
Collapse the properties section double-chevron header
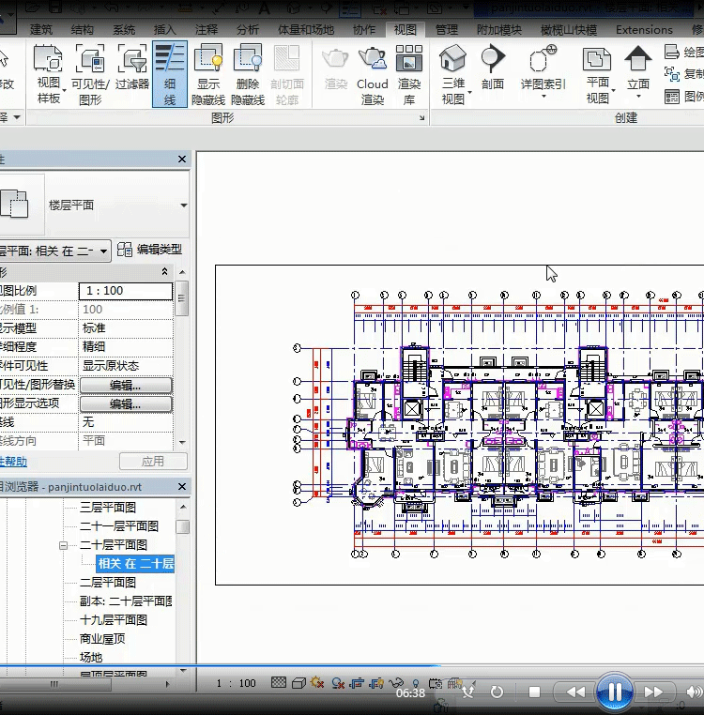coord(165,271)
